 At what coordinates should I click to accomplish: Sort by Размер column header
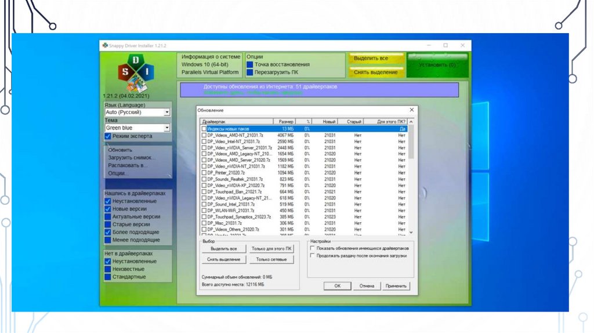tap(284, 122)
